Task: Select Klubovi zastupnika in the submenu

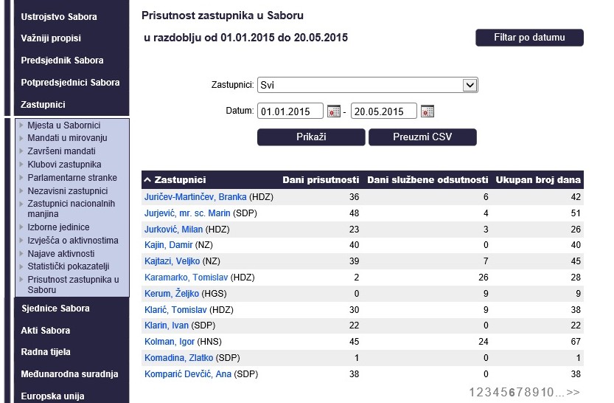Action: click(x=64, y=165)
